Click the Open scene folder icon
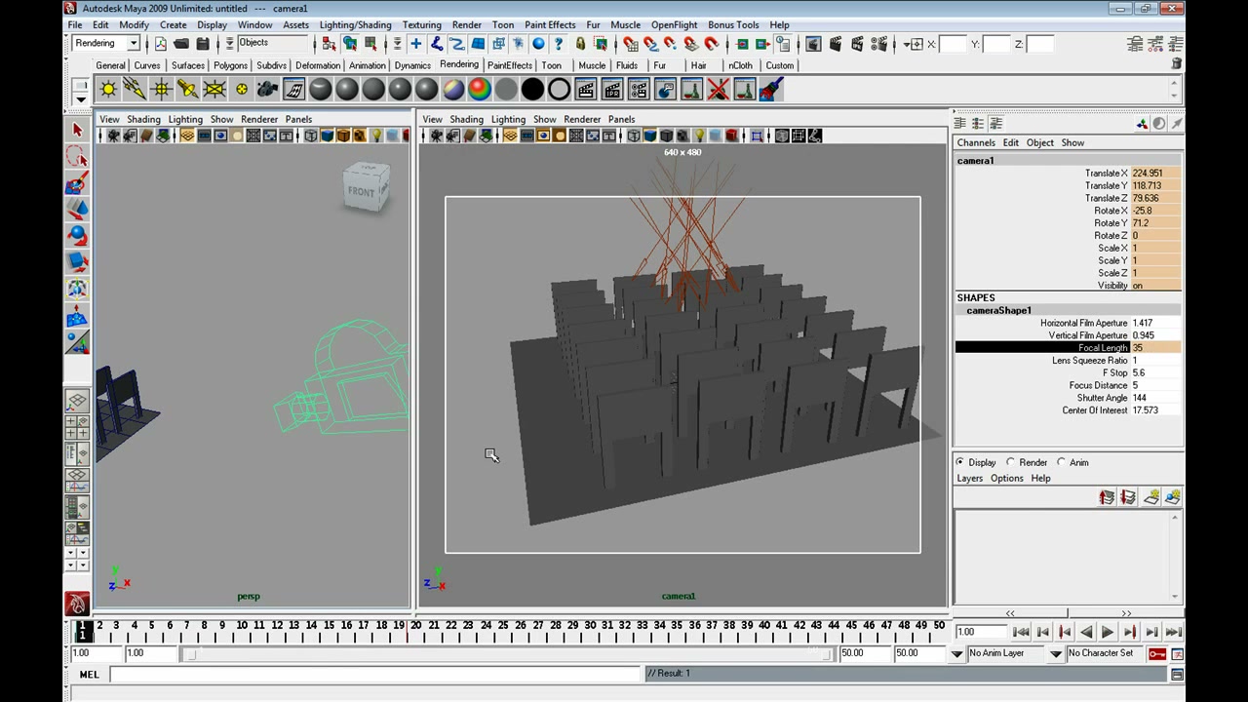 pyautogui.click(x=181, y=44)
